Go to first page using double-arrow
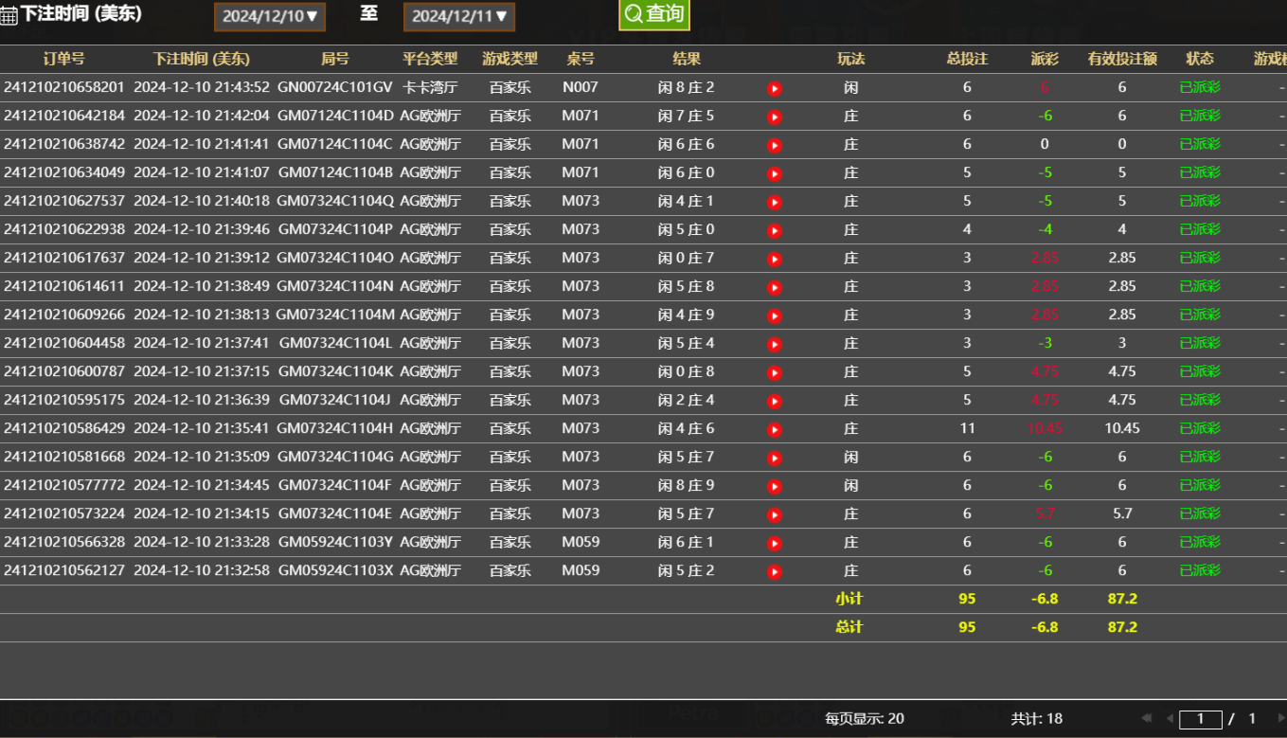This screenshot has width=1287, height=738. click(1147, 718)
